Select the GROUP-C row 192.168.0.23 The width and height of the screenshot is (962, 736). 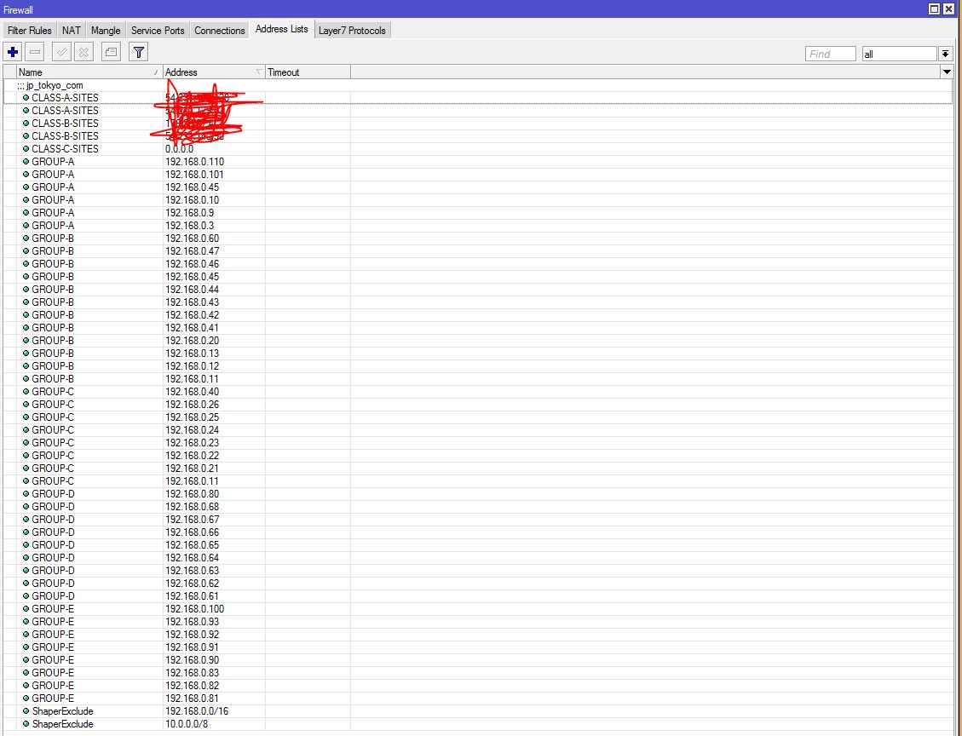478,443
